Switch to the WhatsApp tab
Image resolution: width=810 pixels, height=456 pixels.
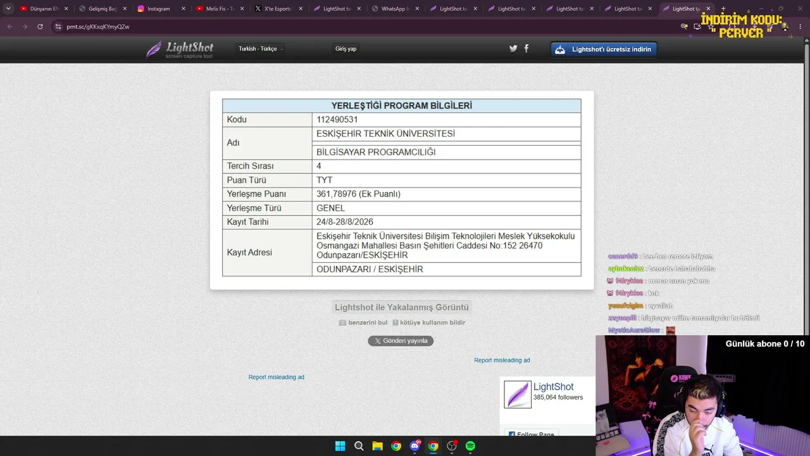394,9
